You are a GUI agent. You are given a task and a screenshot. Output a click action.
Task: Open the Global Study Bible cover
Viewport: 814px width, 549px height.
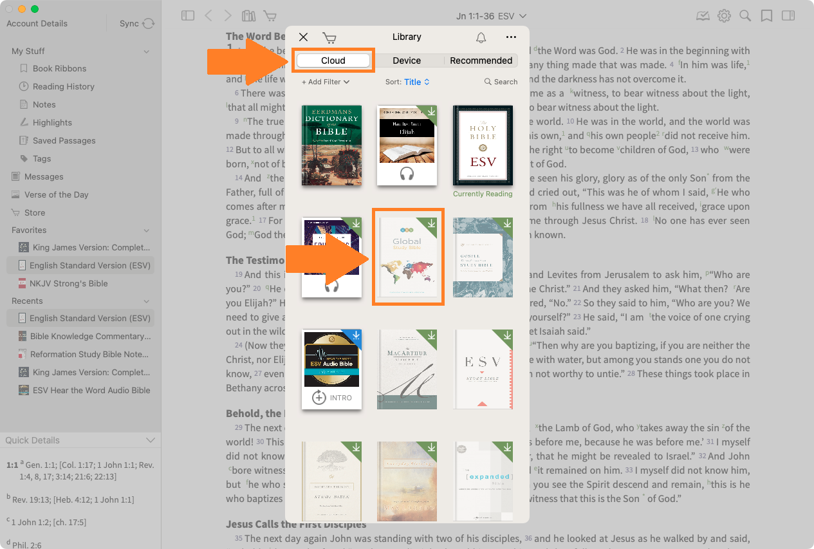pyautogui.click(x=407, y=257)
